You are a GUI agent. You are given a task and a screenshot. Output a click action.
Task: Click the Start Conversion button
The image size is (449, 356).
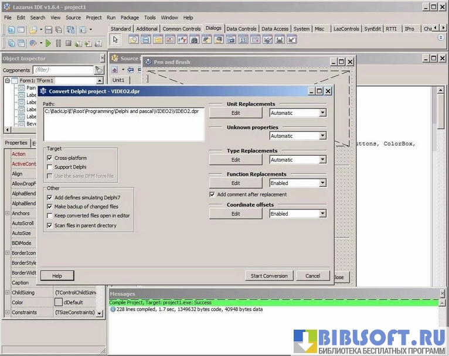tap(269, 276)
